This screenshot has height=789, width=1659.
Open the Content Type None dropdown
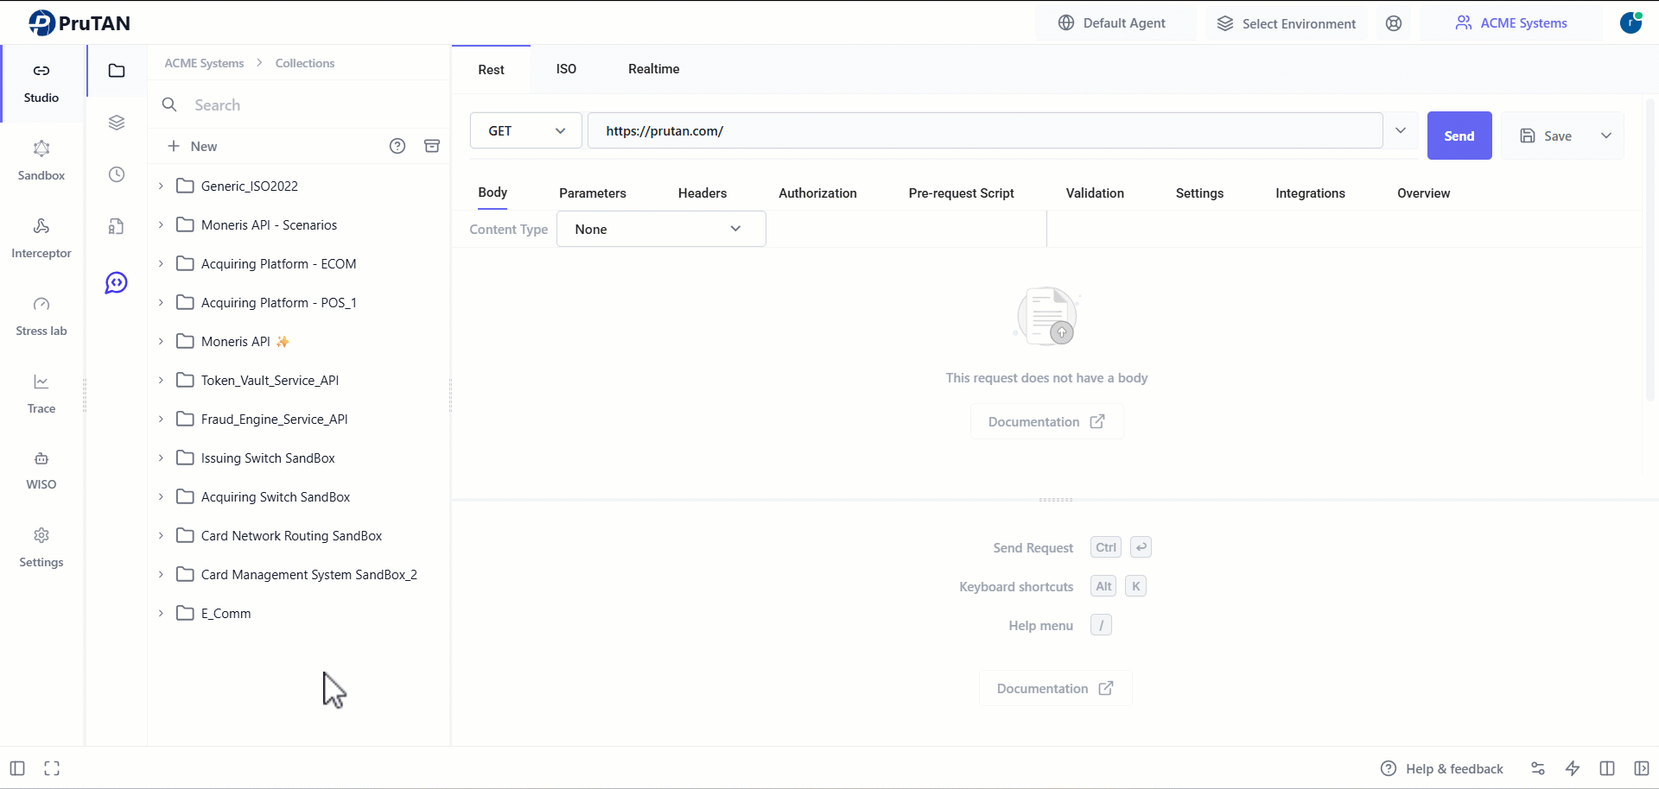[x=661, y=229]
